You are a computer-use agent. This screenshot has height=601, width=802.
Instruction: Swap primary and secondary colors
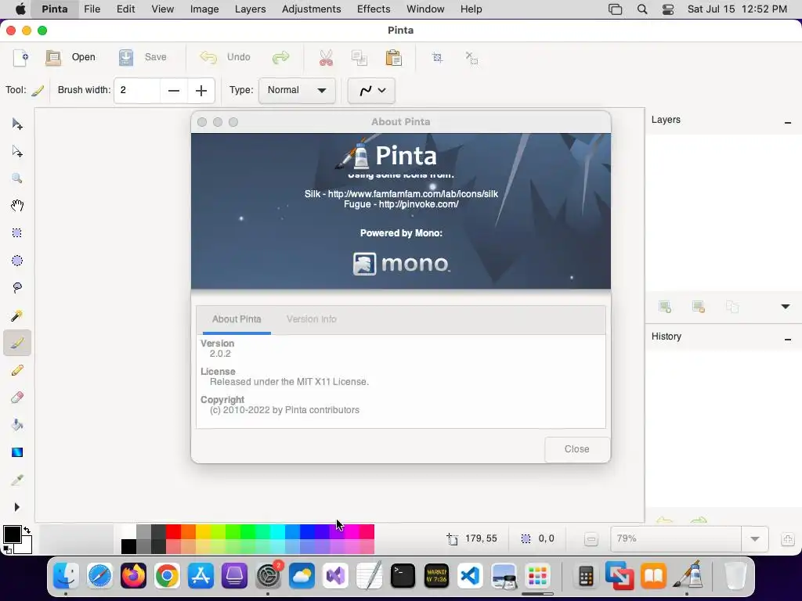click(x=27, y=530)
